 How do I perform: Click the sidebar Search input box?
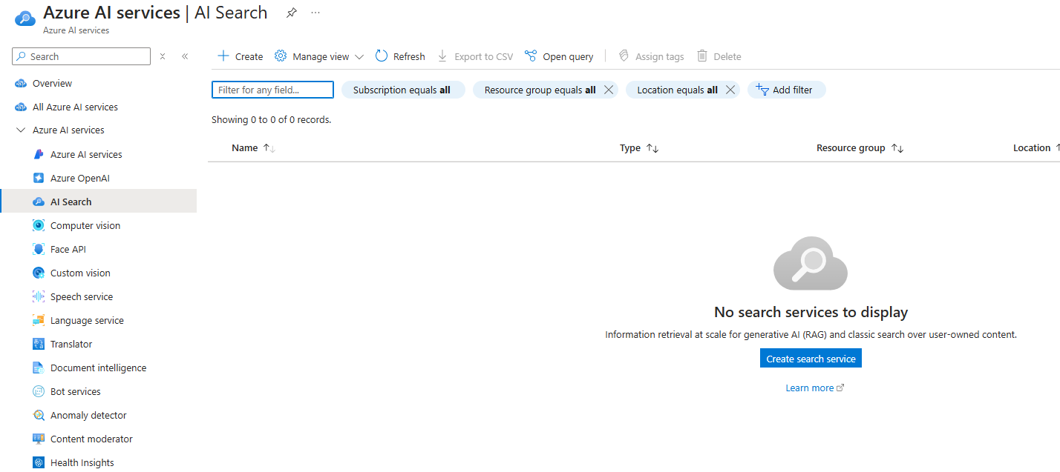82,56
